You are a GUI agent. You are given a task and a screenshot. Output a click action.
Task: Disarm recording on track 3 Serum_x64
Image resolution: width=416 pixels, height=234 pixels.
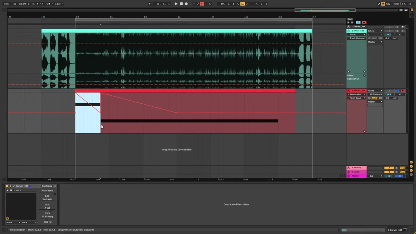402,91
